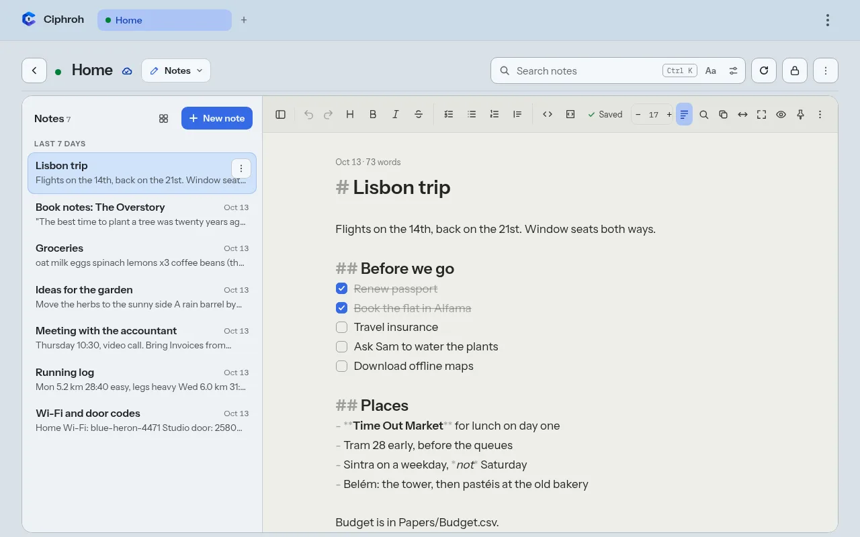860x537 pixels.
Task: Open Groceries note
Action: tap(142, 256)
